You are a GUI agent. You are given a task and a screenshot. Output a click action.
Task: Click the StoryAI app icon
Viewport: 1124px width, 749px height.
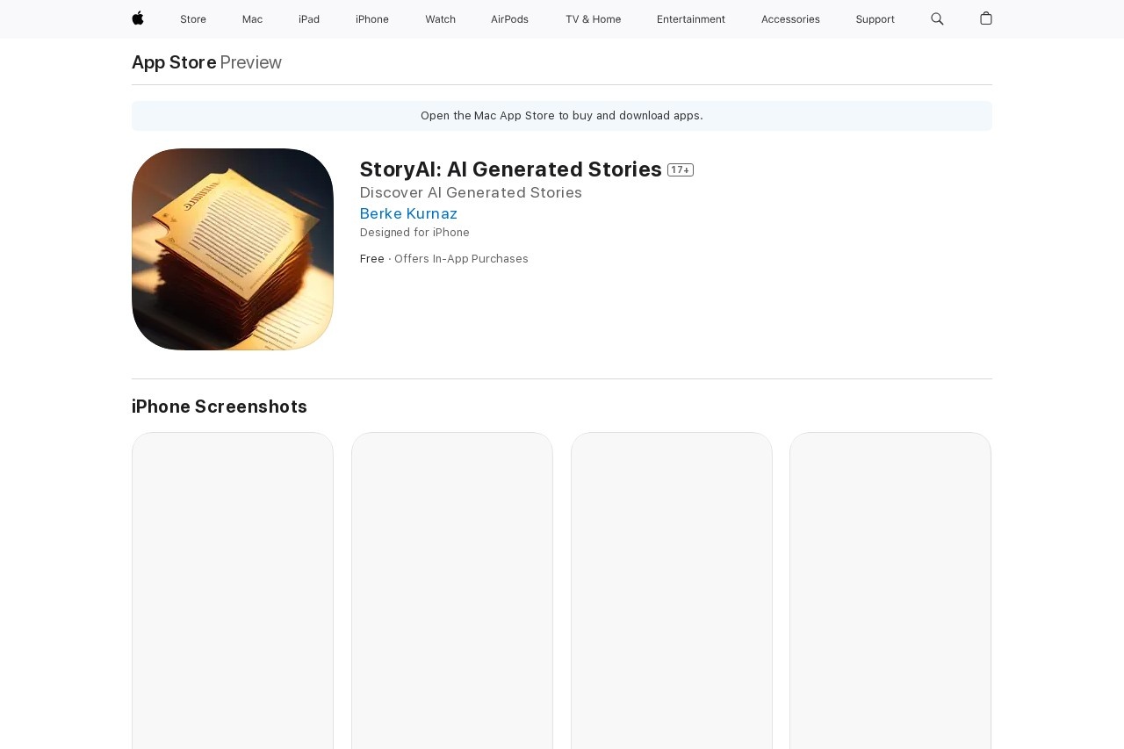(233, 249)
